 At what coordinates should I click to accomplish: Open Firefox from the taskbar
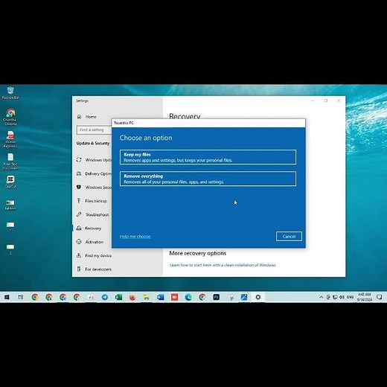point(132,297)
